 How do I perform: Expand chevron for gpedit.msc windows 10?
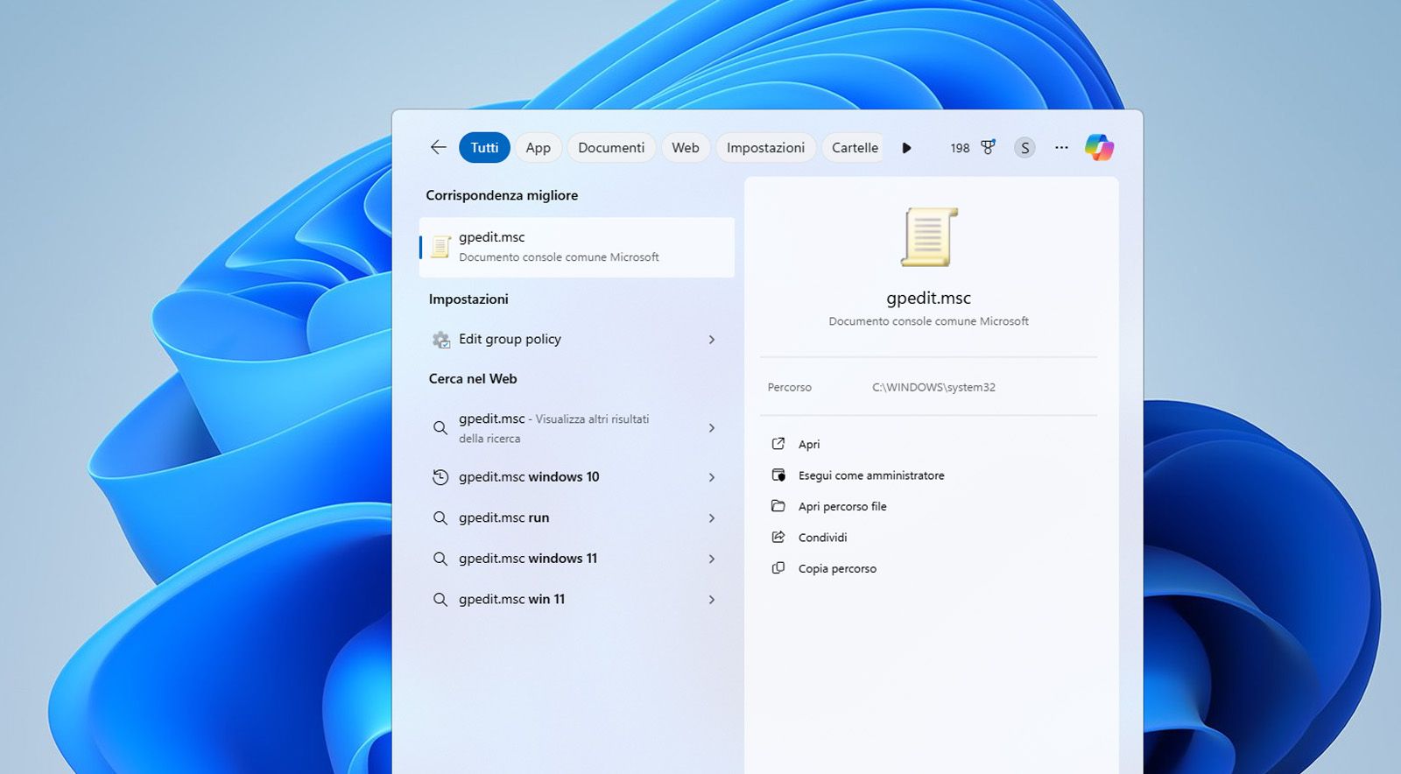click(x=712, y=477)
